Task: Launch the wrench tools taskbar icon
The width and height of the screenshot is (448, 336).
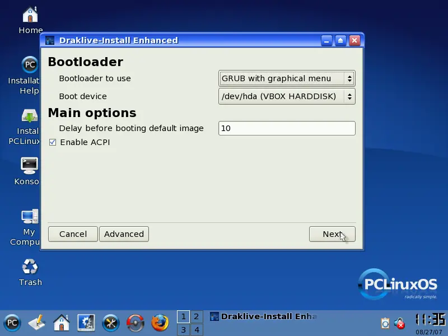Action: [110, 323]
